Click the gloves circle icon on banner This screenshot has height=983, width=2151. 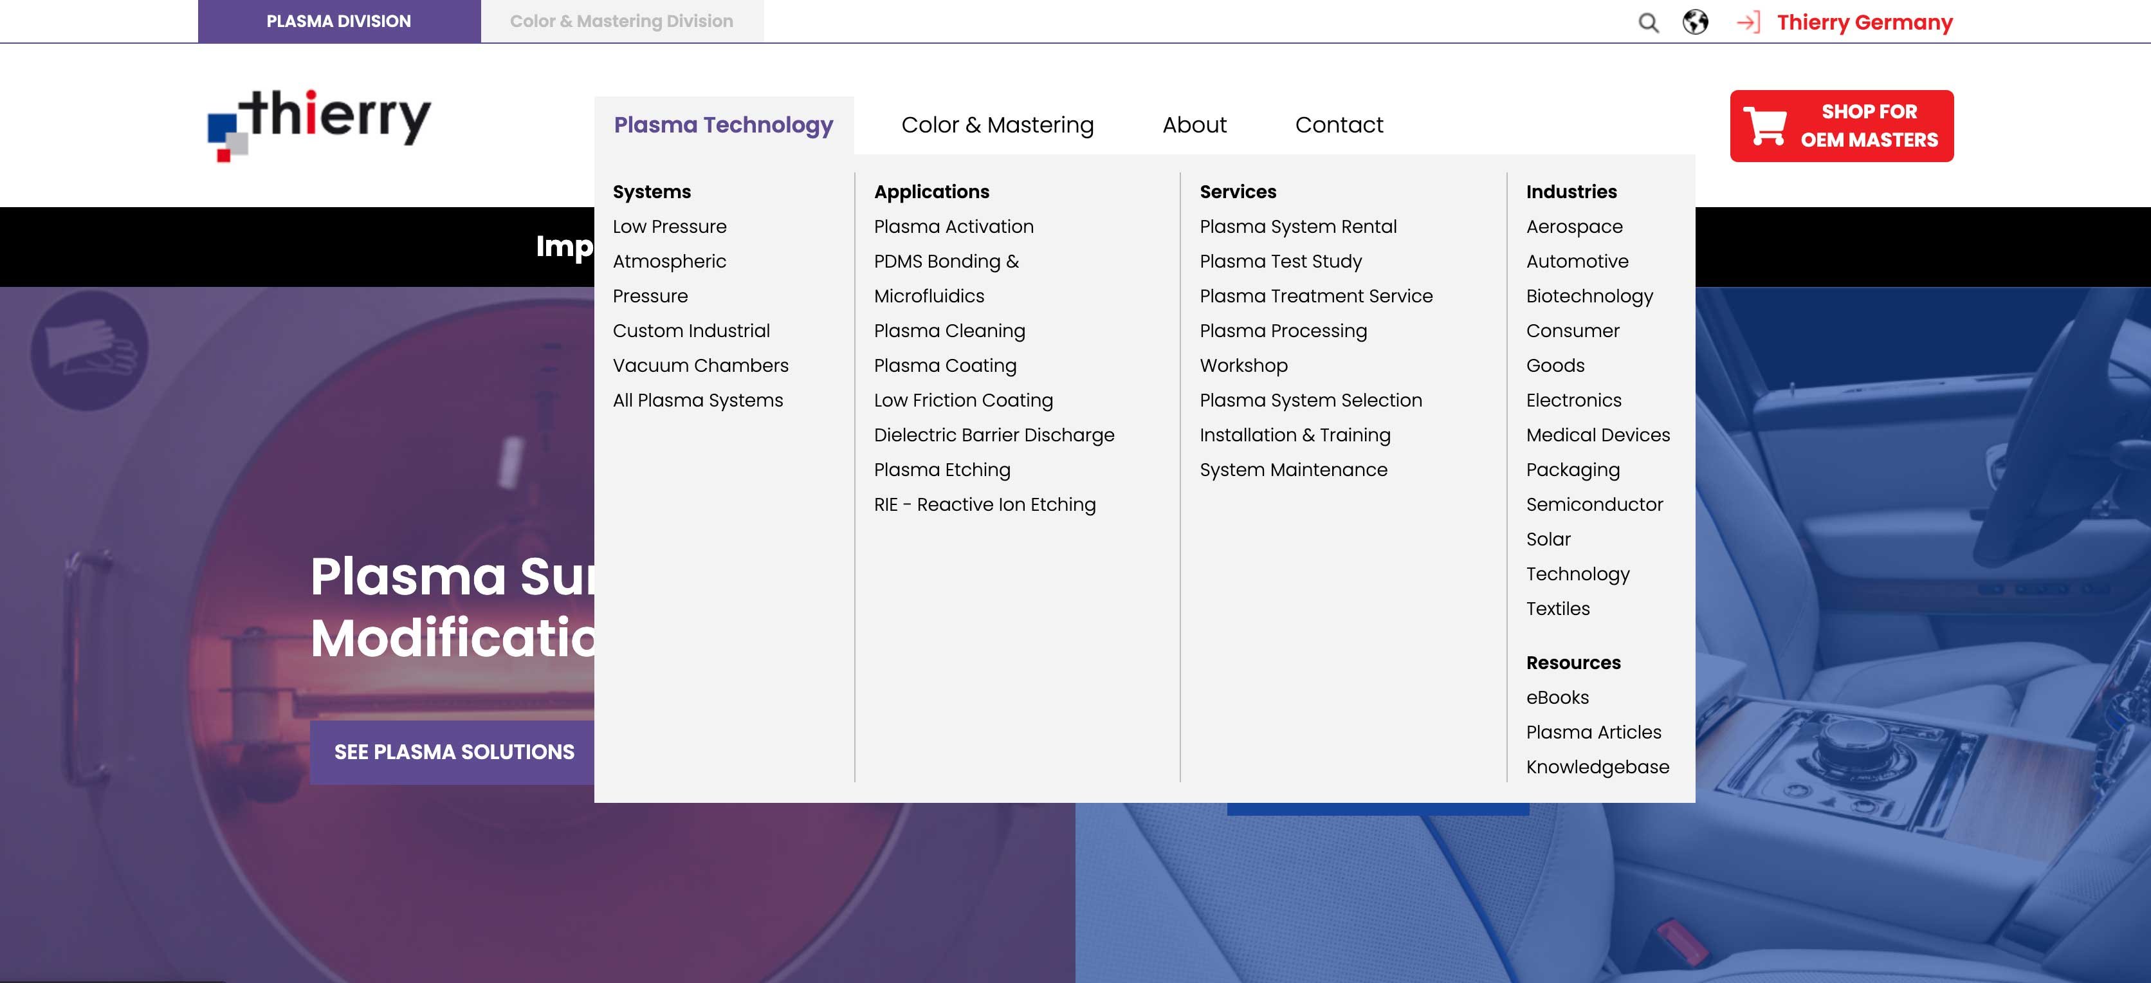pos(89,349)
